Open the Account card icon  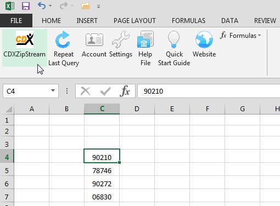tap(94, 39)
